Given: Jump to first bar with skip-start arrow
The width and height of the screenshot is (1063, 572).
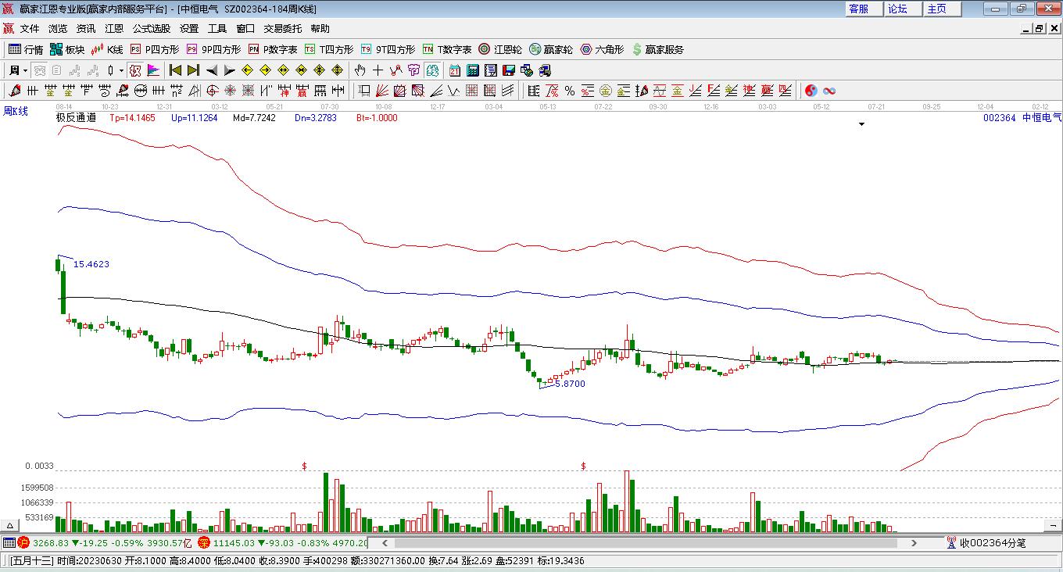Looking at the screenshot, I should click(x=176, y=70).
